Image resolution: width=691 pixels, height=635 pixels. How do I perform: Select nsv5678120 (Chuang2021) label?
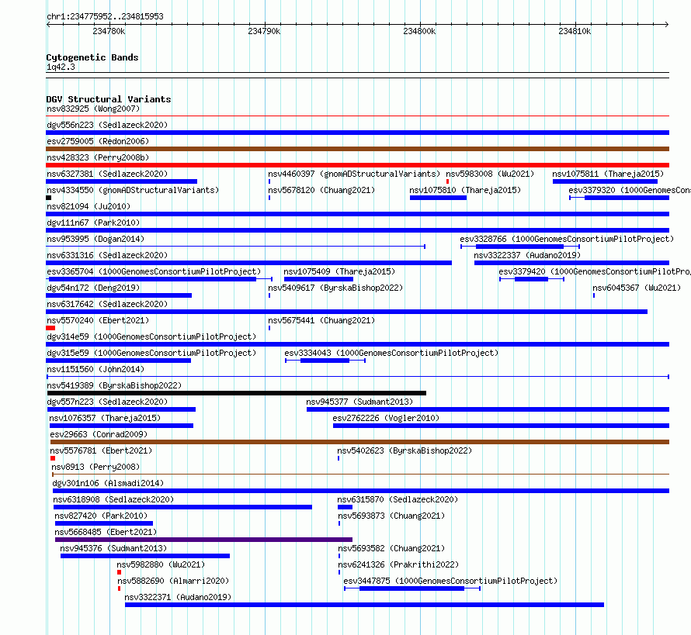321,190
